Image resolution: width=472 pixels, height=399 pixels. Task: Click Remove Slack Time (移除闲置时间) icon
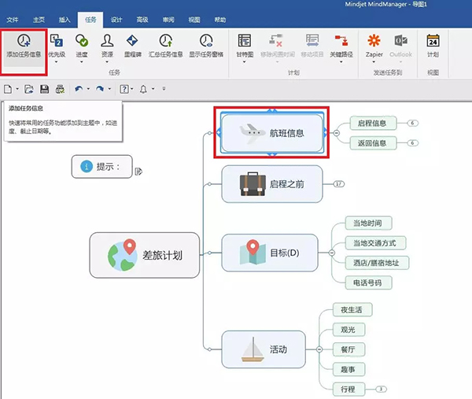pos(276,40)
